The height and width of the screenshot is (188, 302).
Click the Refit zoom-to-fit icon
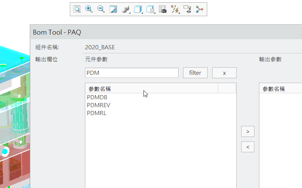pos(77,9)
